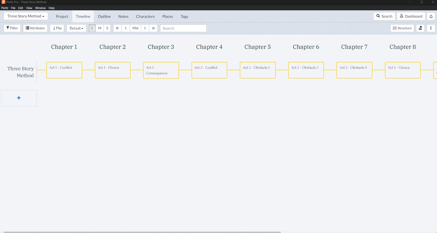Open the Three Story Method book dropdown
437x233 pixels.
25,16
